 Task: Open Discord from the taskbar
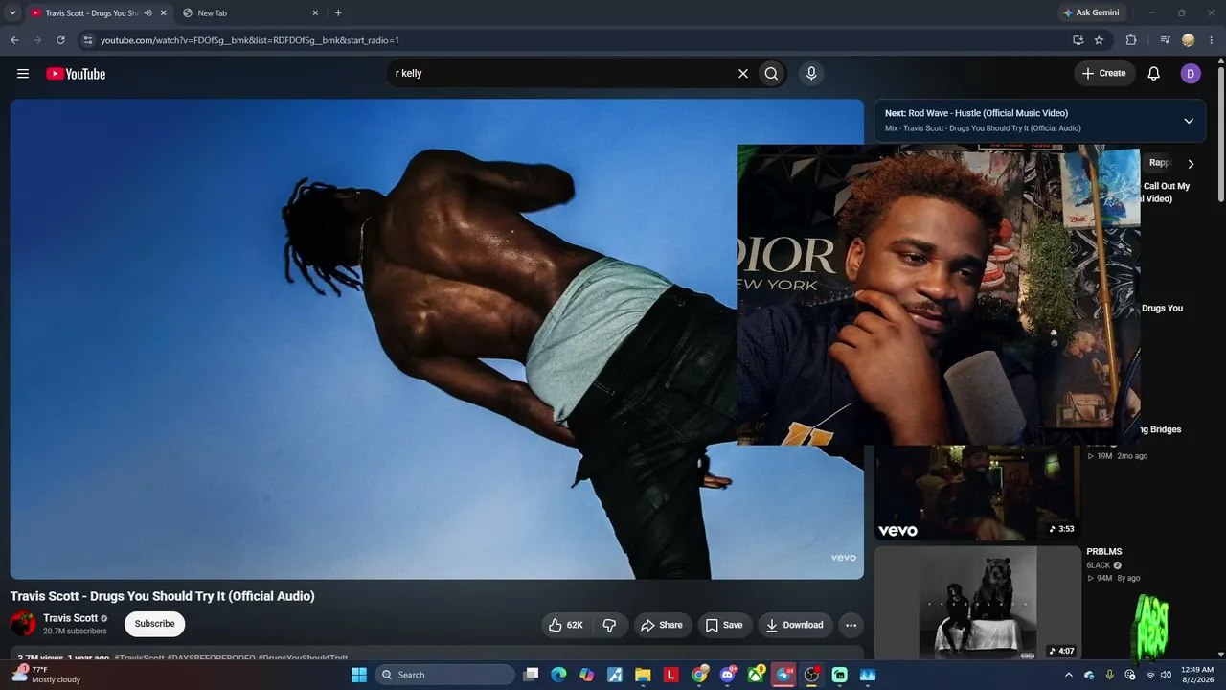click(x=727, y=675)
